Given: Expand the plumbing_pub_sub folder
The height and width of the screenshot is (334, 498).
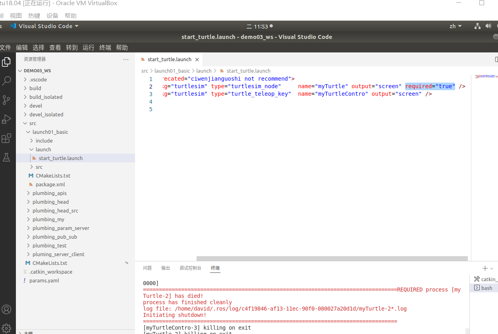Looking at the screenshot, I should (x=75, y=237).
